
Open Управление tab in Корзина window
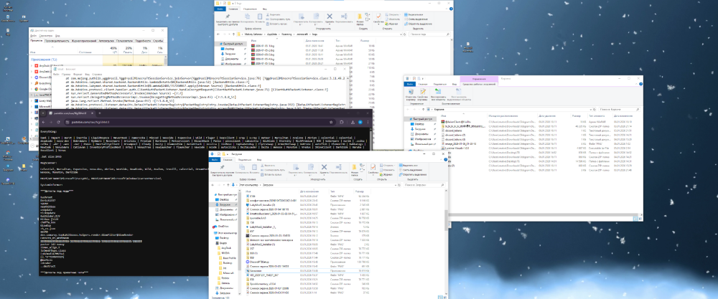click(x=479, y=79)
